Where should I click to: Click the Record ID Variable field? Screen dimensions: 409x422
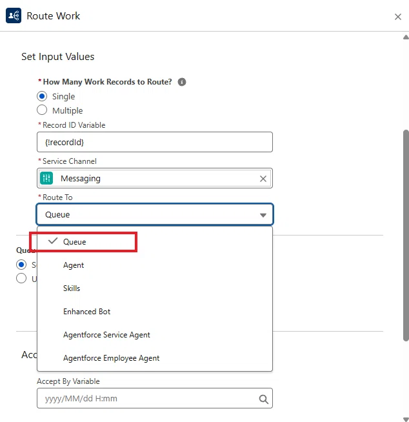click(x=155, y=142)
